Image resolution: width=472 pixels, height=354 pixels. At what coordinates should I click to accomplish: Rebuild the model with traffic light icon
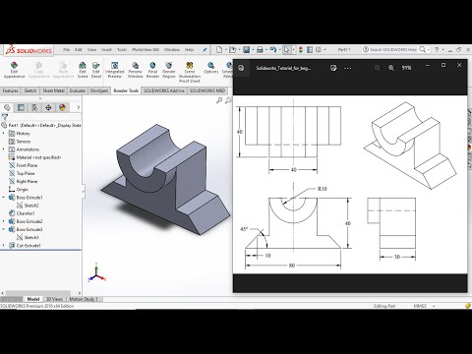coord(301,50)
